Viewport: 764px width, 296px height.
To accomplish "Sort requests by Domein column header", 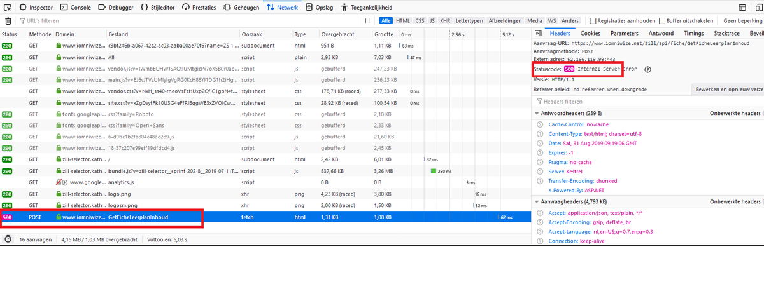I will pyautogui.click(x=79, y=34).
